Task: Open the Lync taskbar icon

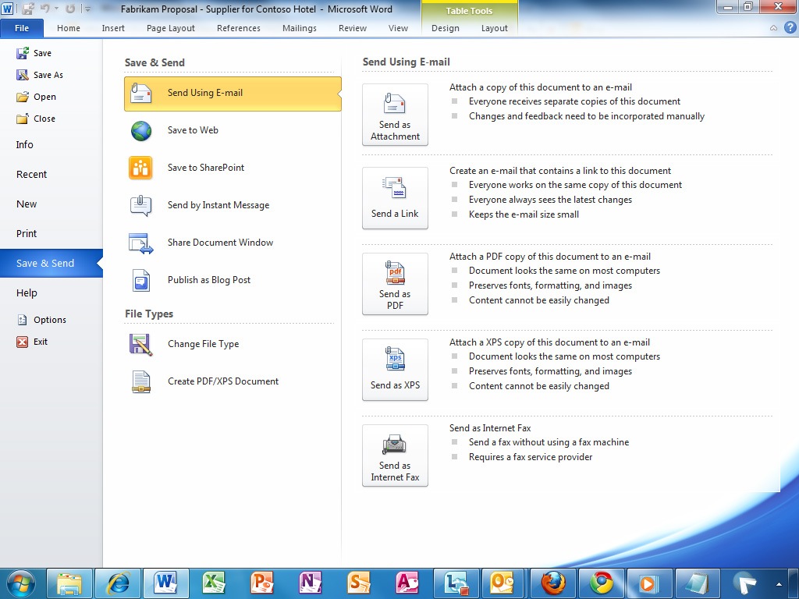Action: (456, 583)
